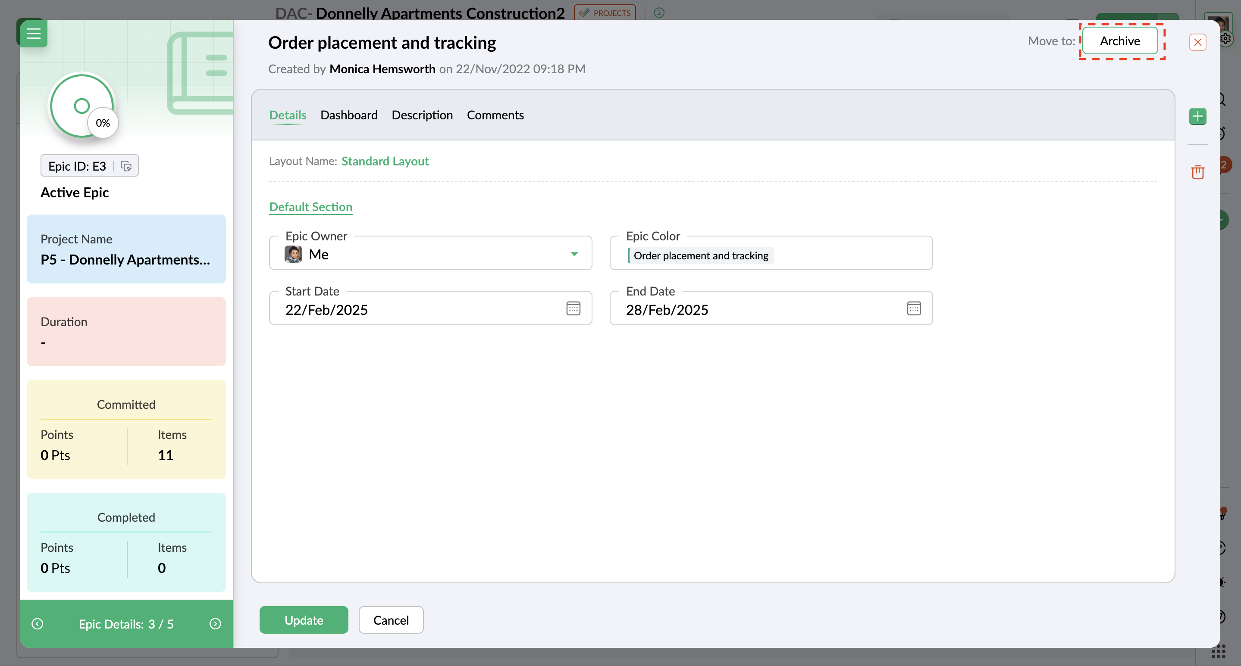Viewport: 1241px width, 666px height.
Task: Delete epic with the trash icon
Action: click(x=1197, y=172)
